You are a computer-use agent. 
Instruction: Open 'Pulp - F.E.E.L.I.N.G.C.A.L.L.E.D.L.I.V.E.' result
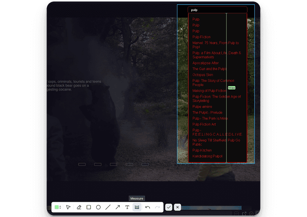[217, 132]
